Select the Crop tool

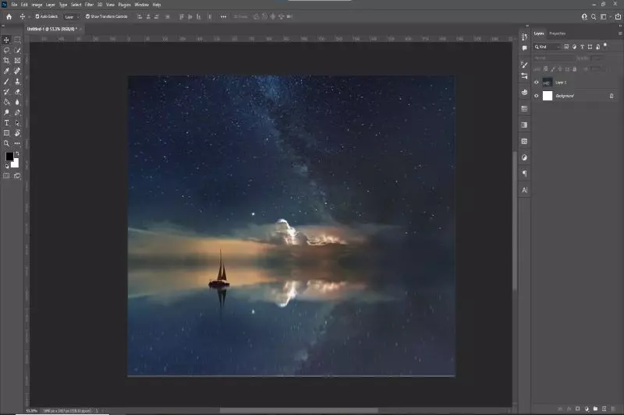pyautogui.click(x=7, y=60)
